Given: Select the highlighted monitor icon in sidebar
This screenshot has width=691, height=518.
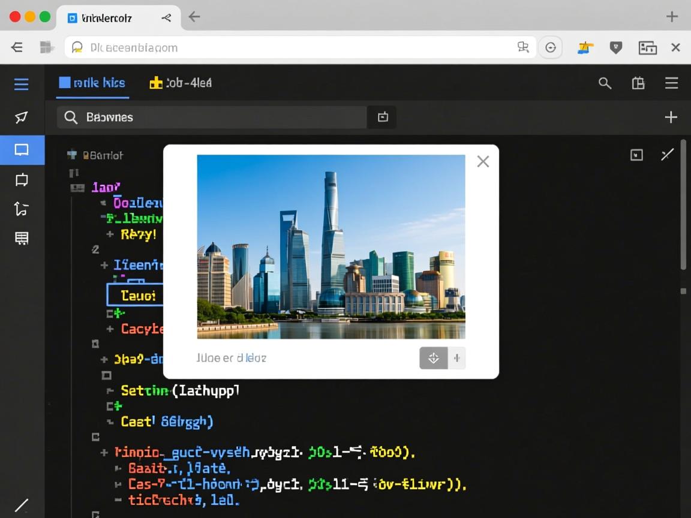Looking at the screenshot, I should [x=22, y=150].
